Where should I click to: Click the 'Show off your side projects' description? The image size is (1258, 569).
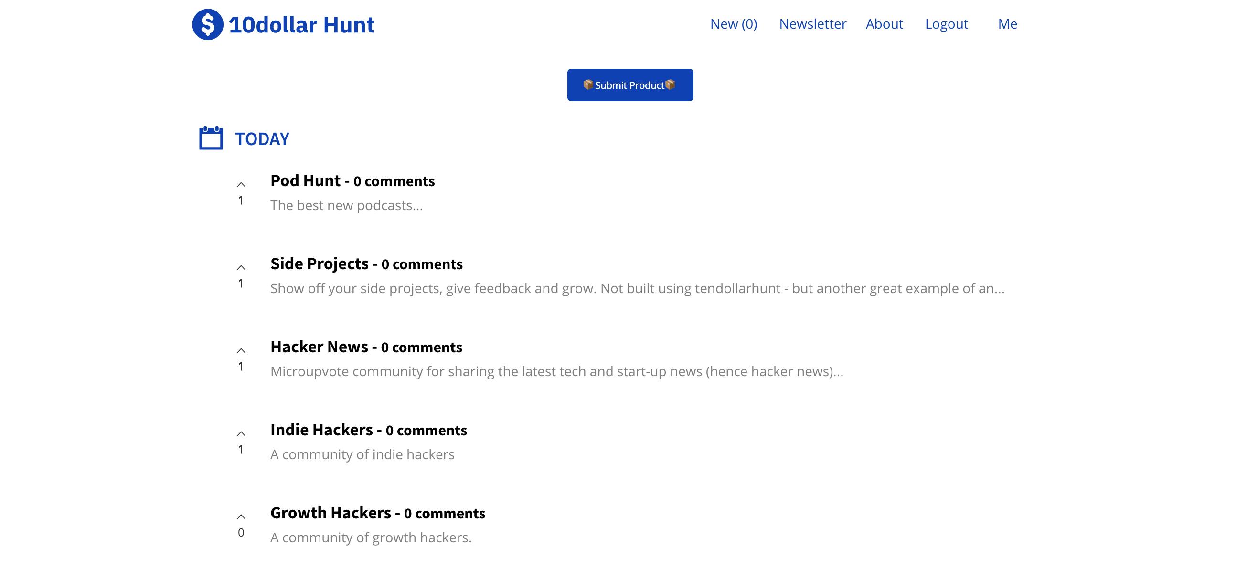click(637, 288)
